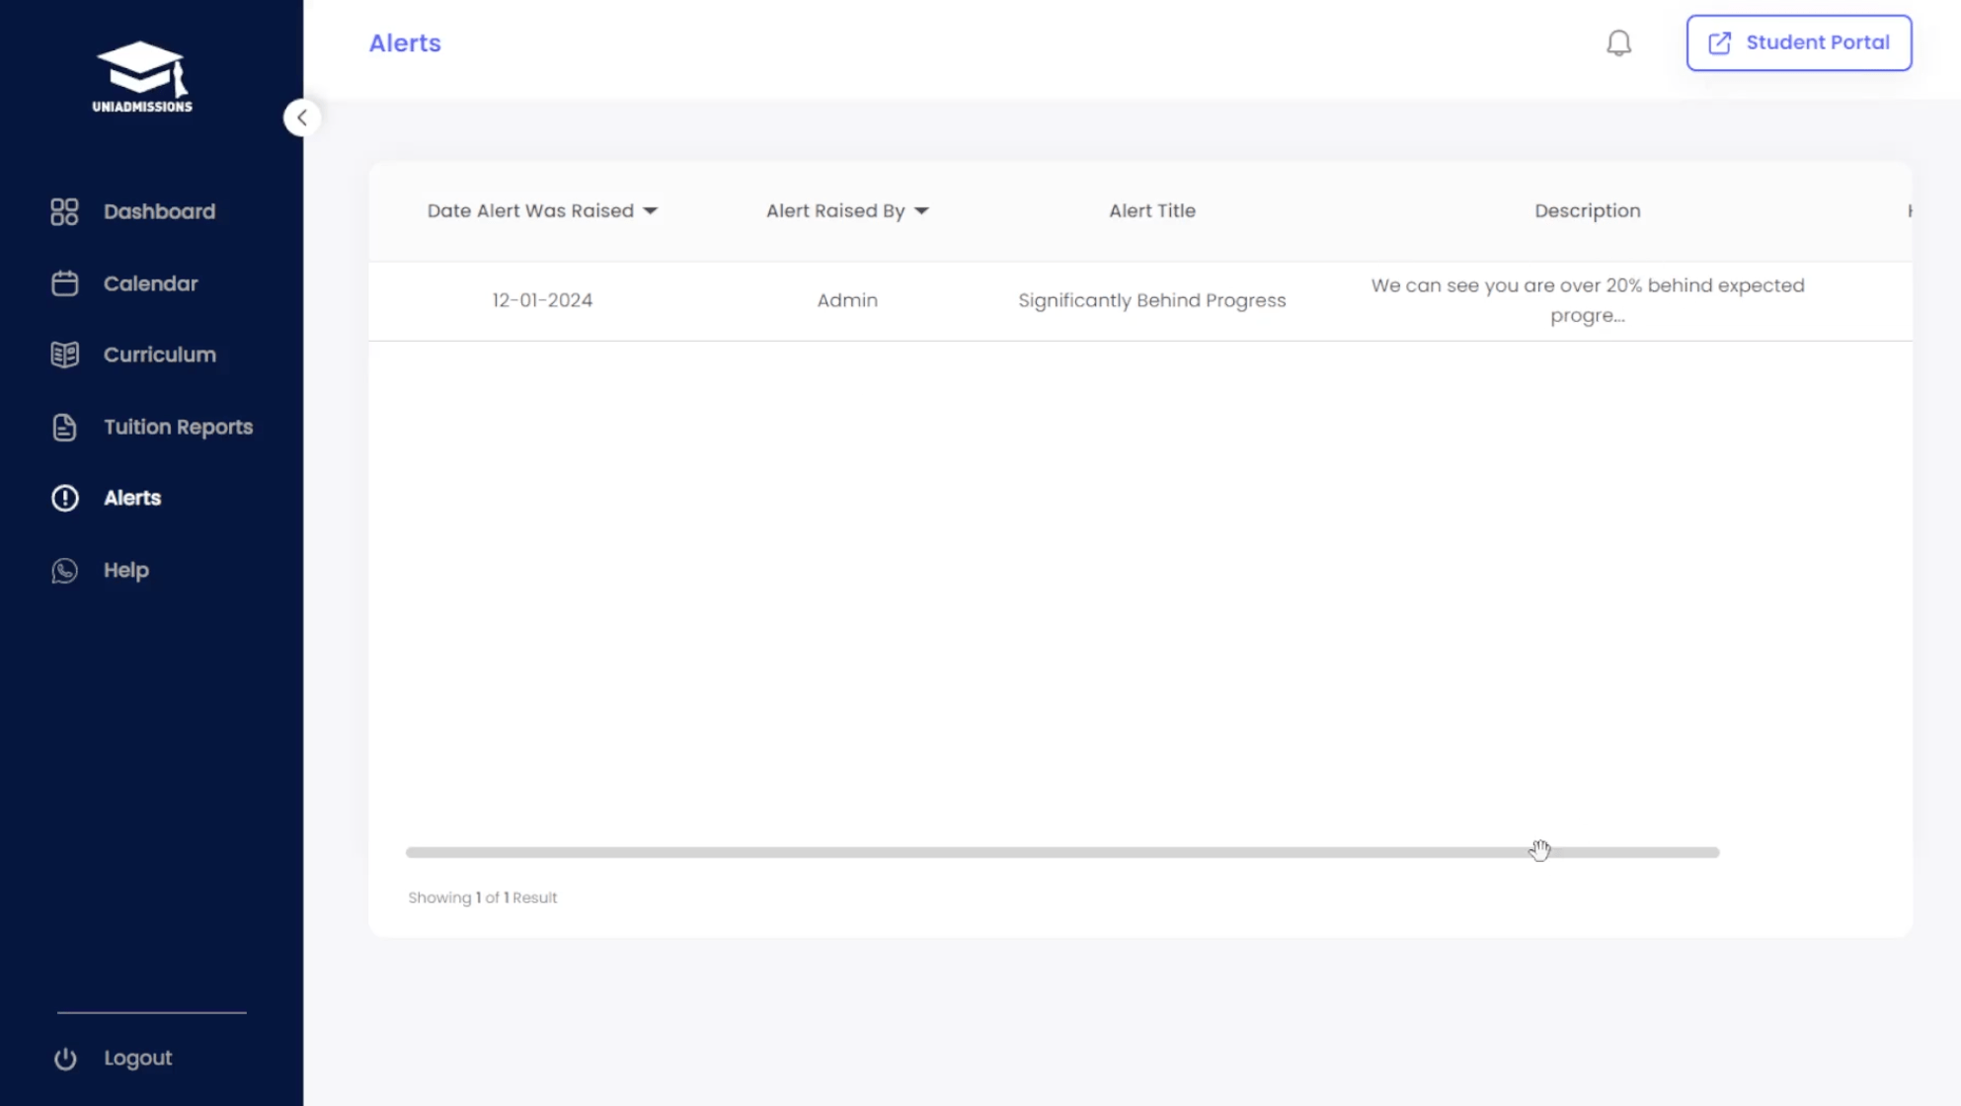Image resolution: width=1961 pixels, height=1106 pixels.
Task: Click the UniAdmissions graduation cap logo
Action: [142, 76]
